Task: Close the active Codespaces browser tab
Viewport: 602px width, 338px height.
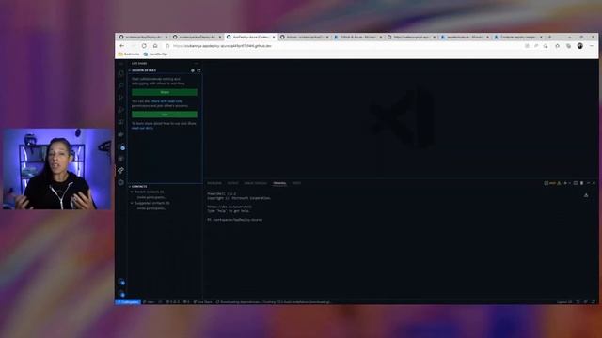Action: [x=274, y=37]
